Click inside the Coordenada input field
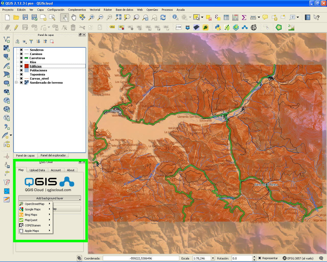The height and width of the screenshot is (262, 327). [x=141, y=258]
